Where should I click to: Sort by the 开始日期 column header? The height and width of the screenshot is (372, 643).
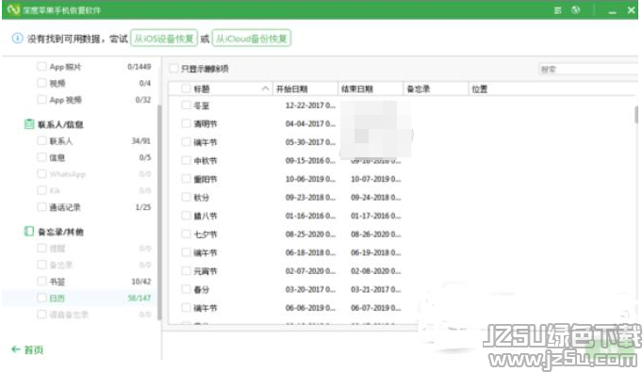[305, 89]
